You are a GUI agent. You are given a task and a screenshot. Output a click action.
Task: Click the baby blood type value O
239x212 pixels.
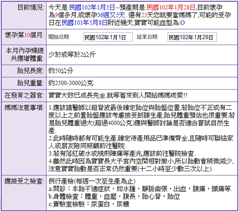pyautogui.click(x=183, y=23)
